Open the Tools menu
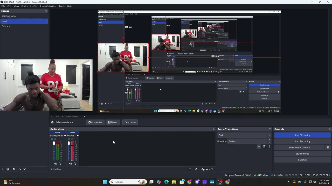This screenshot has width=332, height=186. (x=62, y=6)
